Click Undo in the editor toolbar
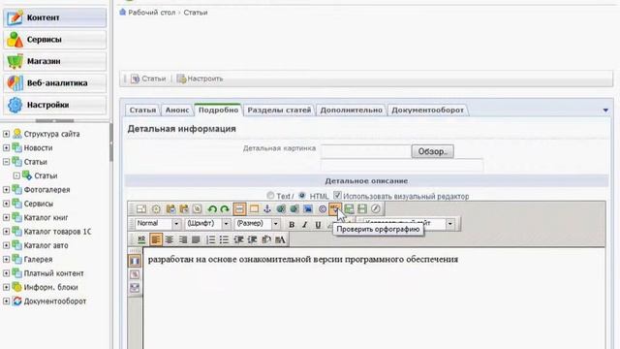Image resolution: width=620 pixels, height=349 pixels. [212, 209]
